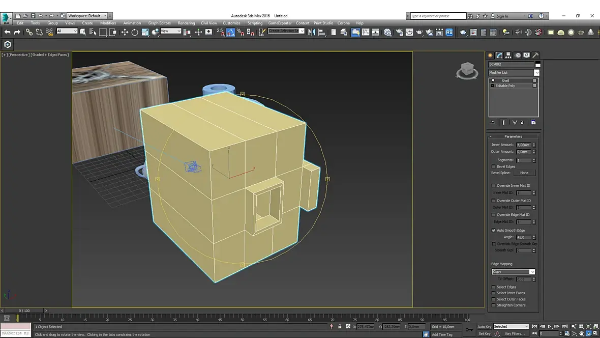Viewport: 600px width, 338px height.
Task: Check the Straighten Corners box
Action: point(494,305)
